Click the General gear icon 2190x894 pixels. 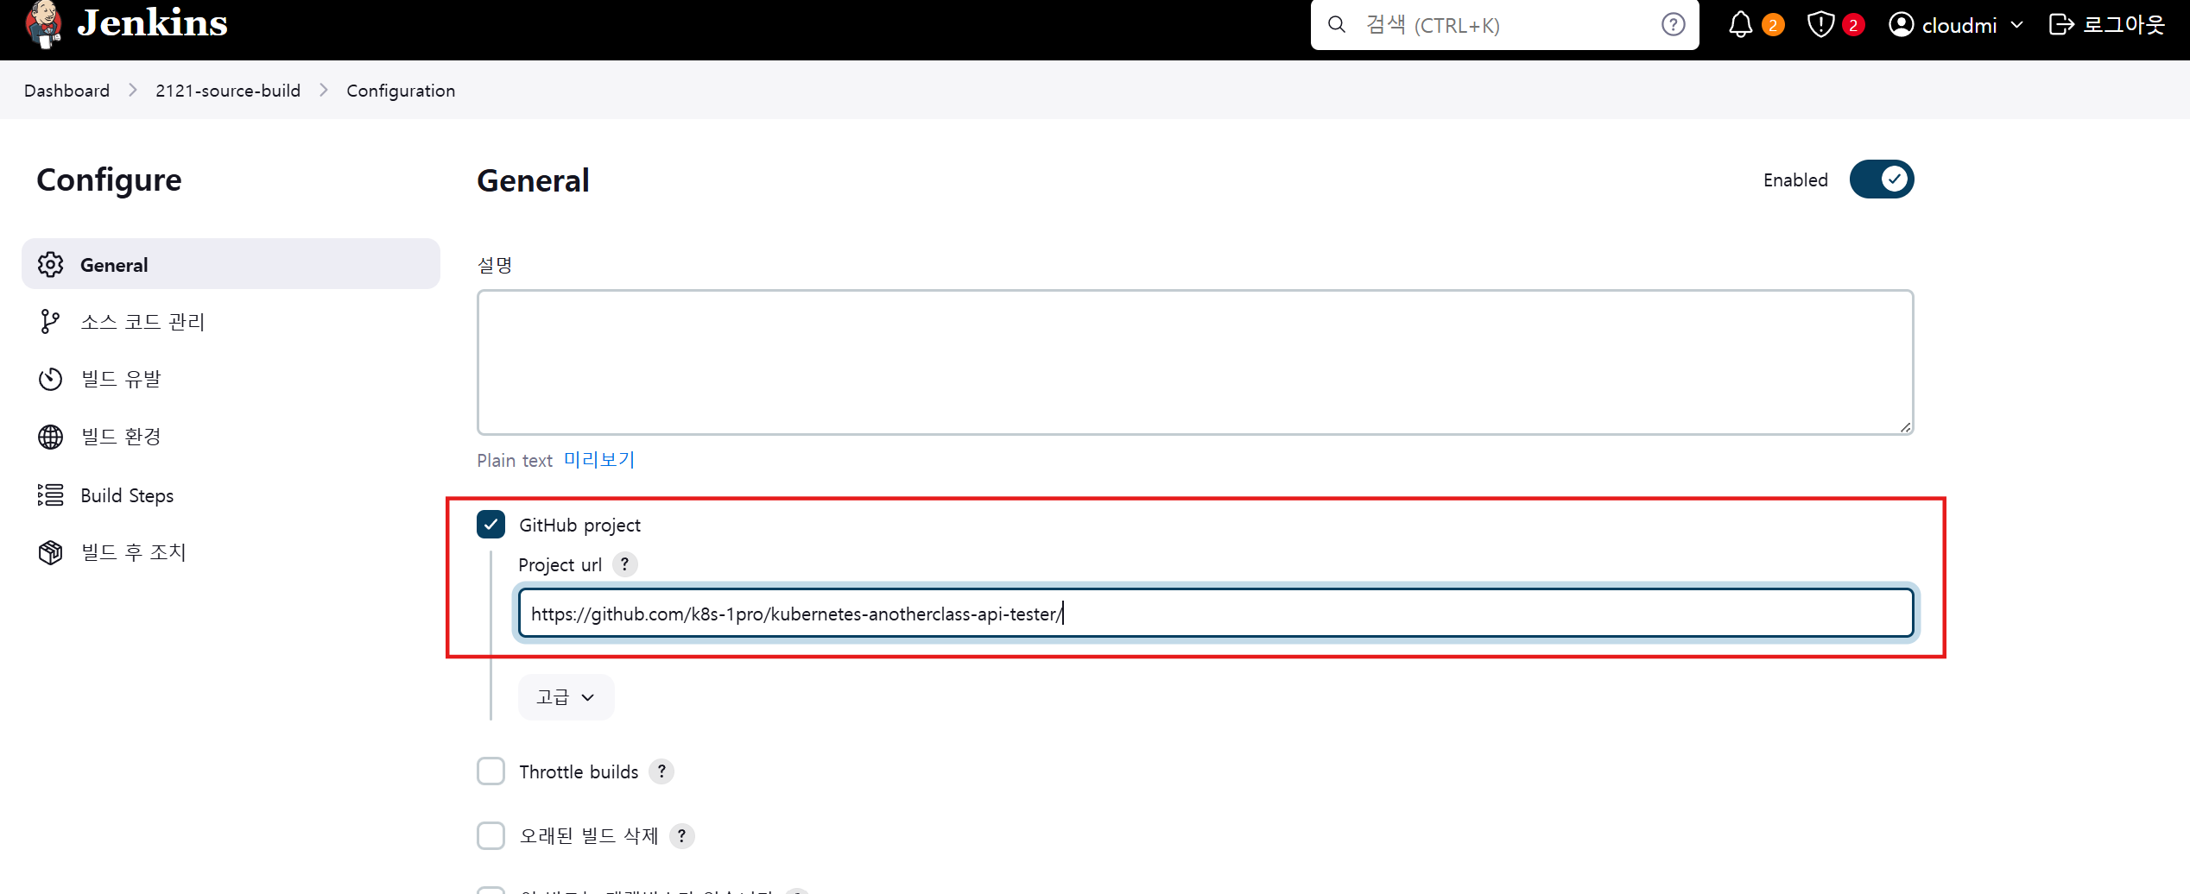point(51,265)
